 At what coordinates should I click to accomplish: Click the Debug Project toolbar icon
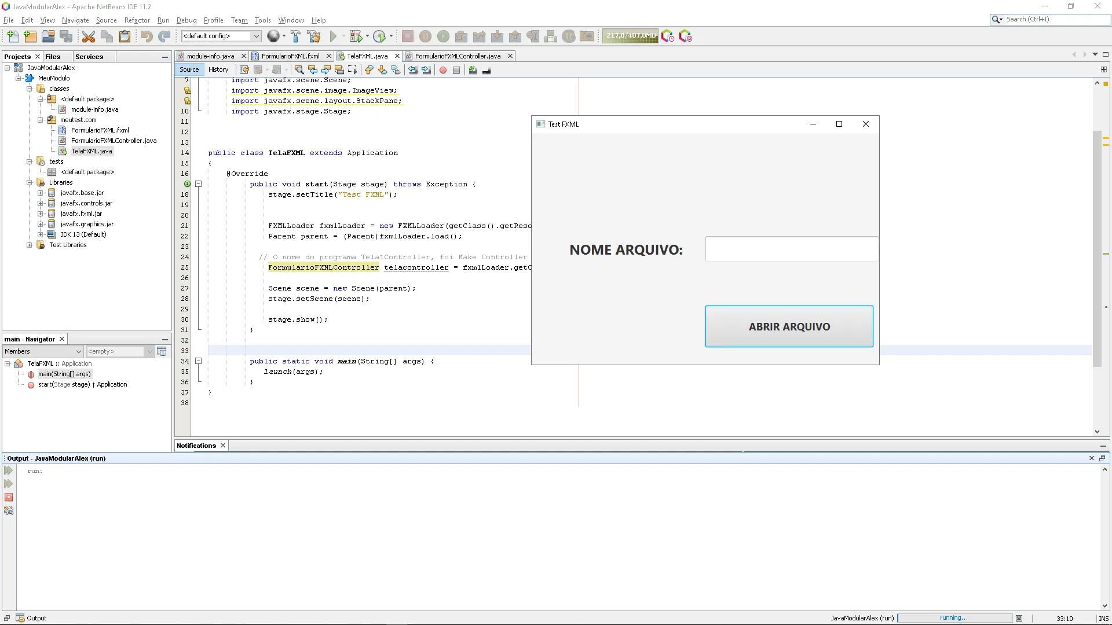(x=356, y=36)
